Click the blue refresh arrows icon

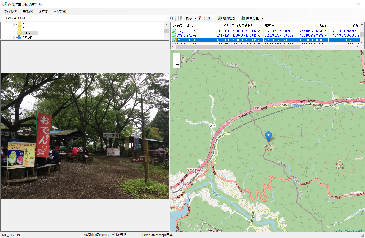[x=172, y=18]
